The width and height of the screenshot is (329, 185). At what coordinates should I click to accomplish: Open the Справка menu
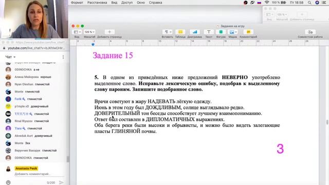[155, 3]
